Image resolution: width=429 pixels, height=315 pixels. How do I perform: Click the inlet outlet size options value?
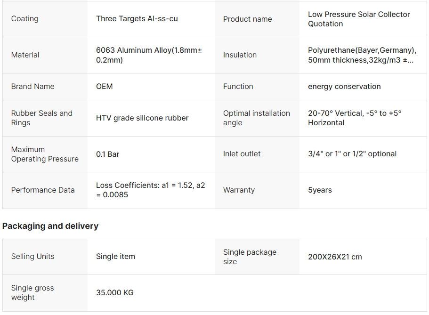click(x=352, y=154)
